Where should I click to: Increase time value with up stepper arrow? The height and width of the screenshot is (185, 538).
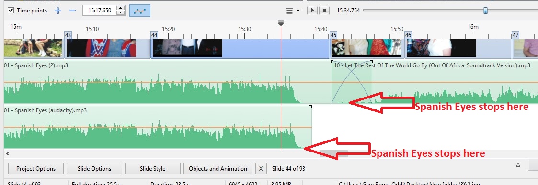(x=120, y=8)
